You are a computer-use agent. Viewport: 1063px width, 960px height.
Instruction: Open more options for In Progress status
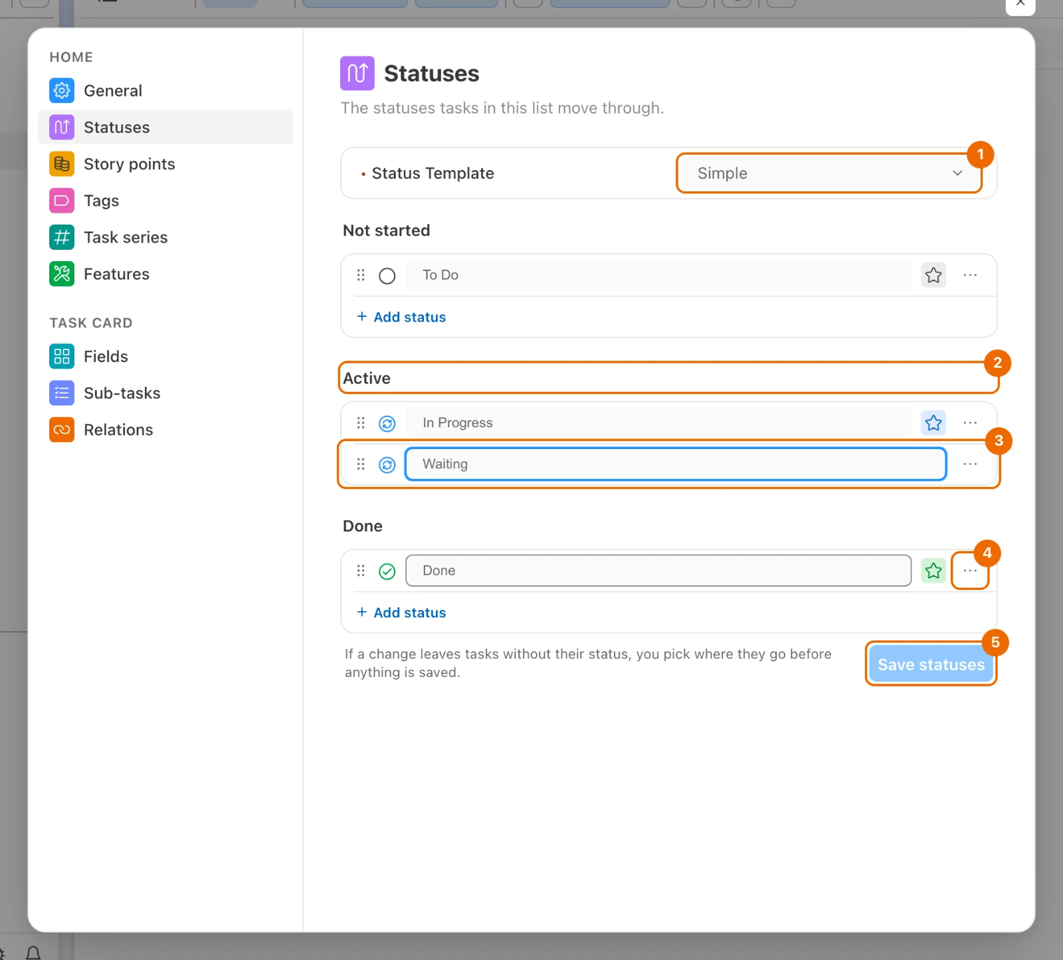click(970, 423)
